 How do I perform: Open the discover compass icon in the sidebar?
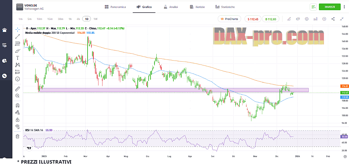[4, 76]
